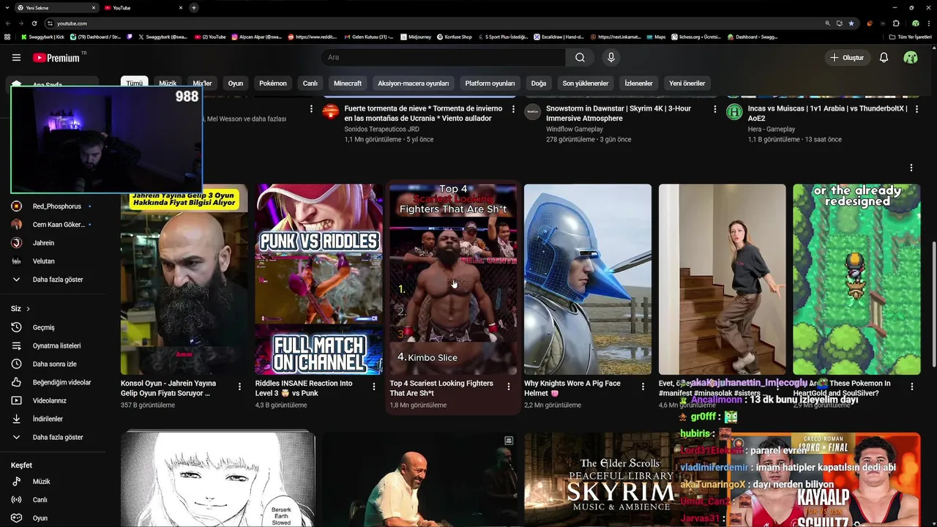The image size is (937, 527).
Task: Open Sonidos Terapeuticos JRD channel avatar
Action: pos(331,112)
